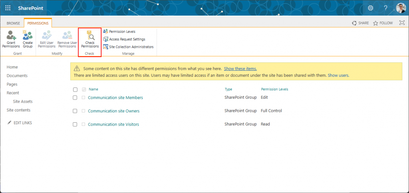Click the help question mark icon
Viewport: 409px width, 193px height.
385,8
